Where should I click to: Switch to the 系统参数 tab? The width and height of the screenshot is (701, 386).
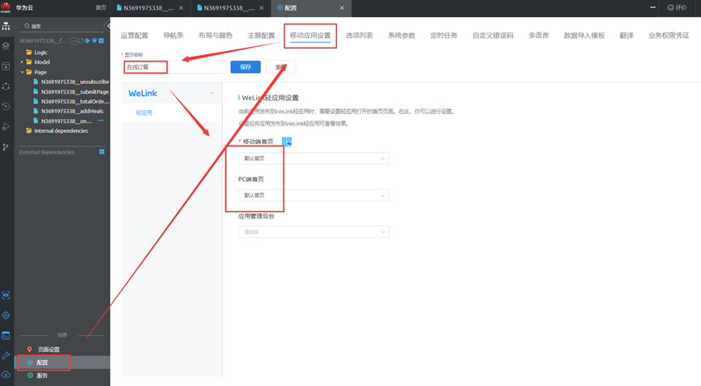(401, 36)
